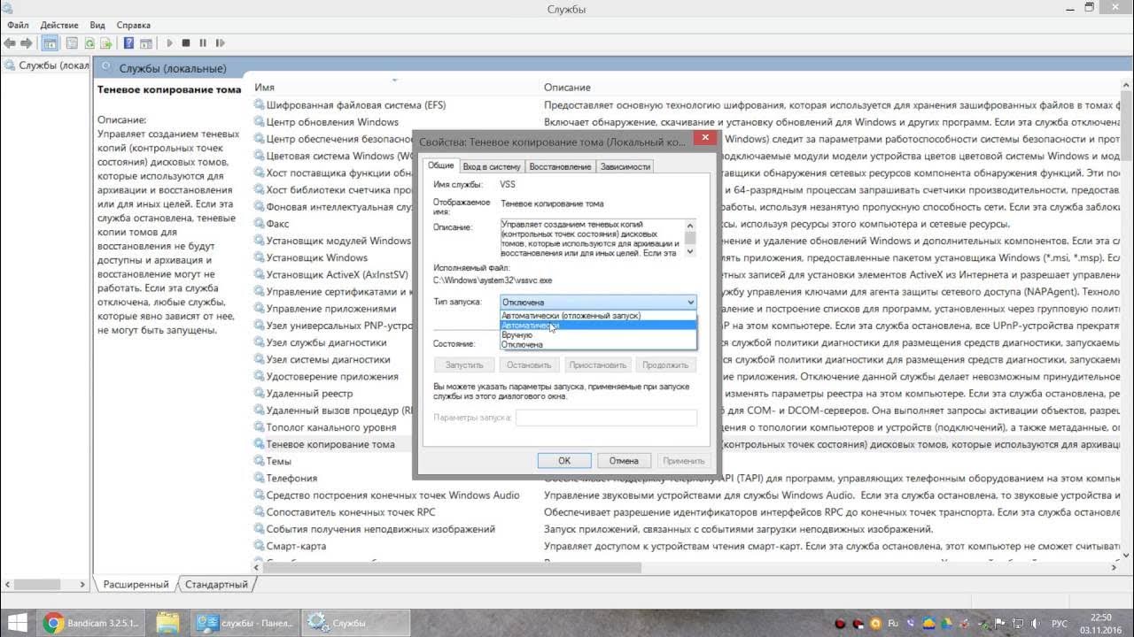
Task: Switch to the Расширенный view tab
Action: click(x=136, y=585)
